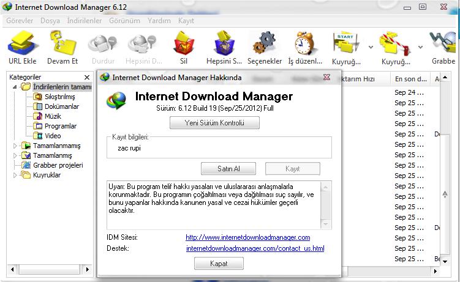This screenshot has height=282, width=460.
Task: Click the Video category icon
Action: 37,136
